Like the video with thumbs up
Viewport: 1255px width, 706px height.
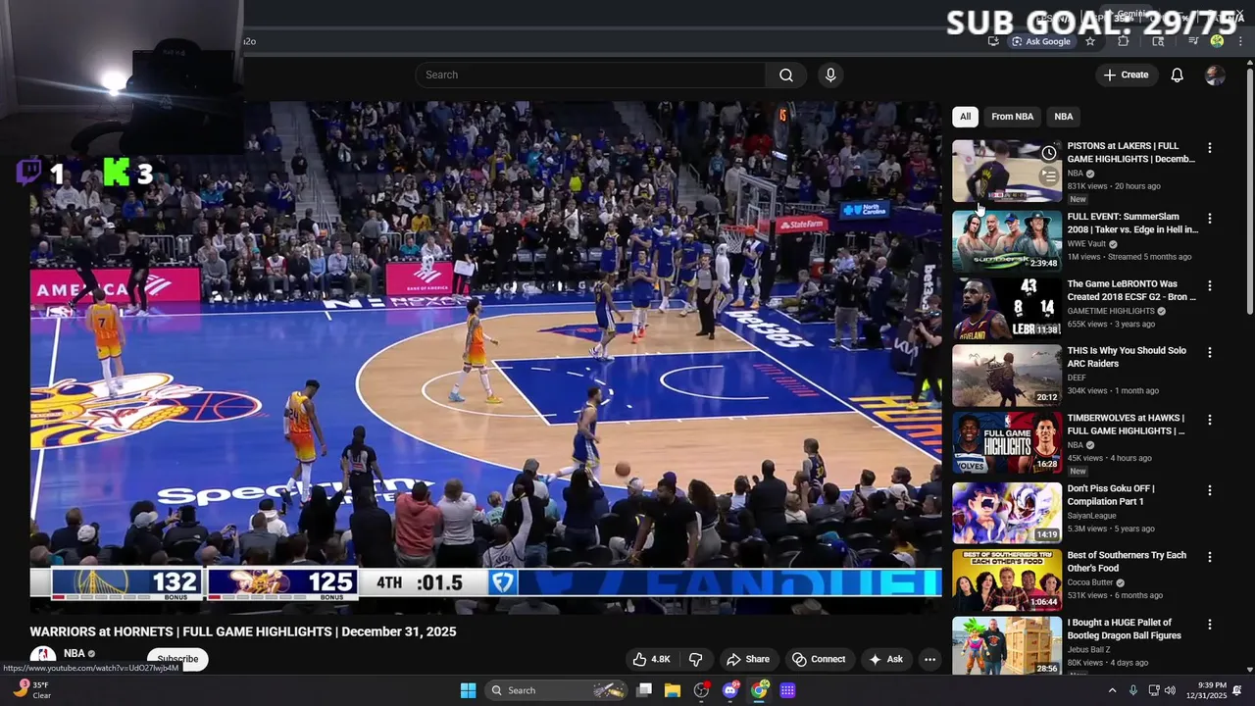click(x=651, y=659)
